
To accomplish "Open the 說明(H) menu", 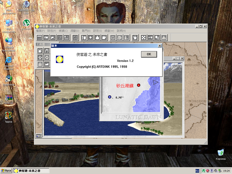I will pyautogui.click(x=121, y=31).
